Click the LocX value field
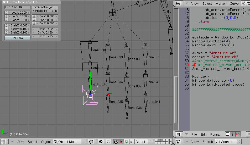The image size is (250, 145). 19,13
